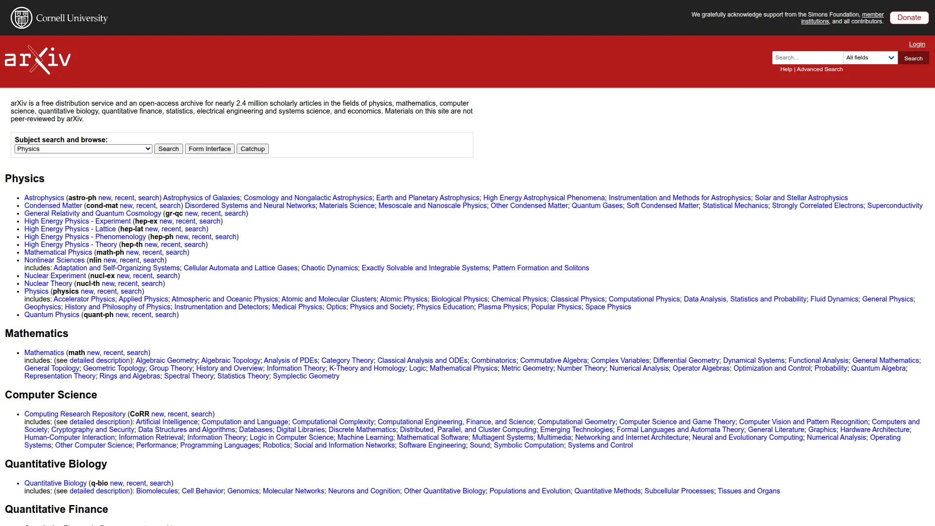Open the Computing Research Repository page
This screenshot has height=526, width=935.
75,413
